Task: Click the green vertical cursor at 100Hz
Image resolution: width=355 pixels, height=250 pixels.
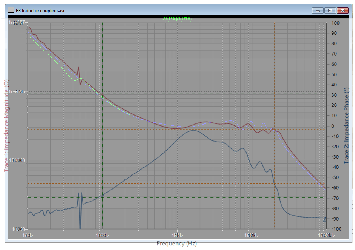Action: coord(103,126)
